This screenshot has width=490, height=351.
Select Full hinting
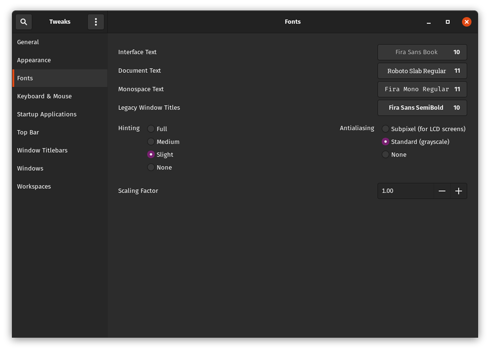click(x=151, y=128)
